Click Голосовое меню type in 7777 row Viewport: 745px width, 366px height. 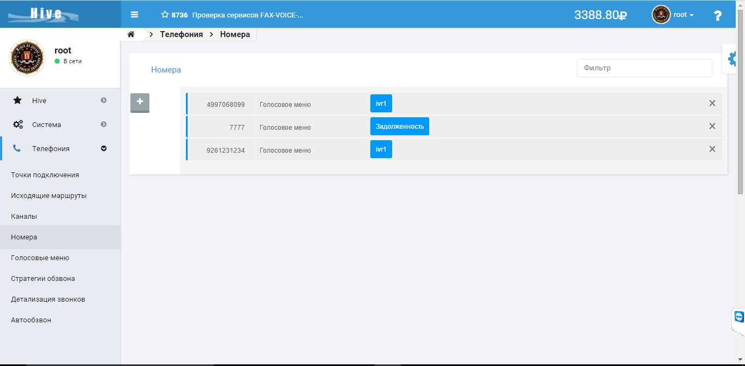point(285,128)
